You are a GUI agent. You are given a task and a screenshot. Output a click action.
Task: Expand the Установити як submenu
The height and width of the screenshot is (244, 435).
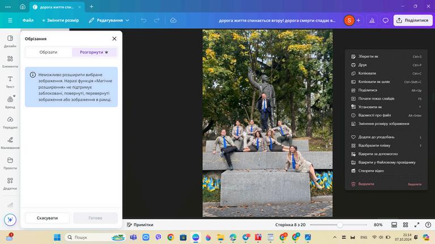click(x=386, y=107)
